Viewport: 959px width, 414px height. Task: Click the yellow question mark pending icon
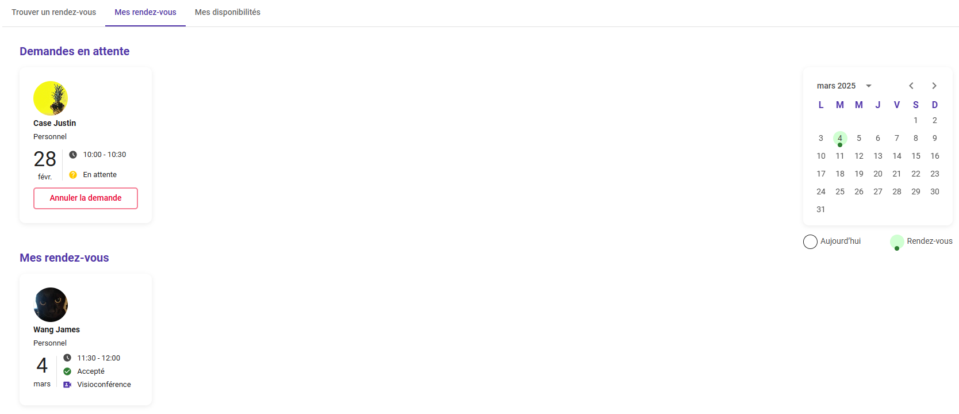click(73, 175)
